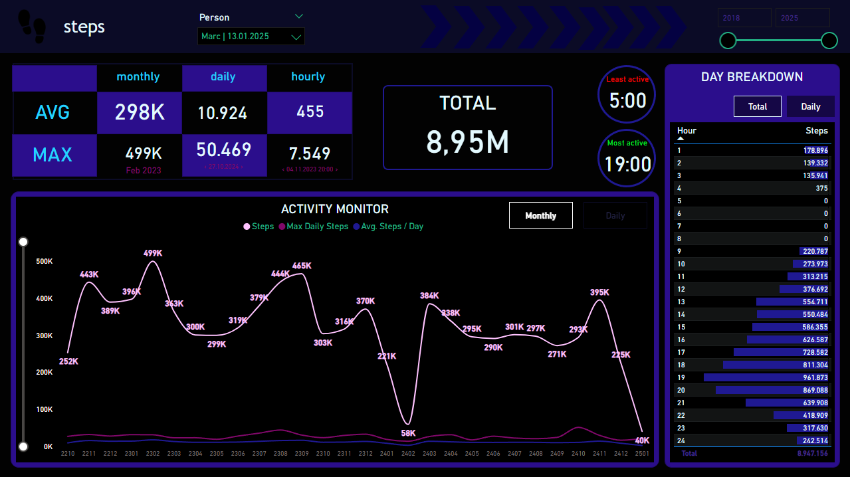This screenshot has height=477, width=850.
Task: Click the Max Daily Steps legend dot
Action: (282, 227)
